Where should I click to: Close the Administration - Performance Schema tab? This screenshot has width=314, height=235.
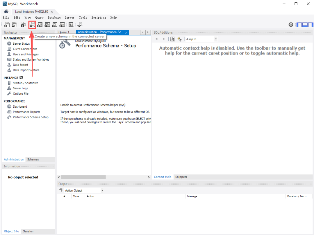[126, 32]
